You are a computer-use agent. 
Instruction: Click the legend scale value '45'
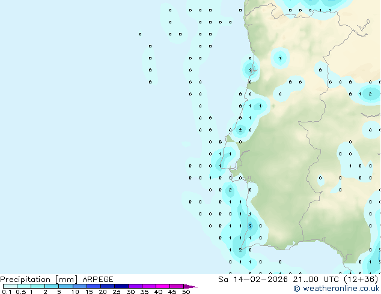point(172,292)
